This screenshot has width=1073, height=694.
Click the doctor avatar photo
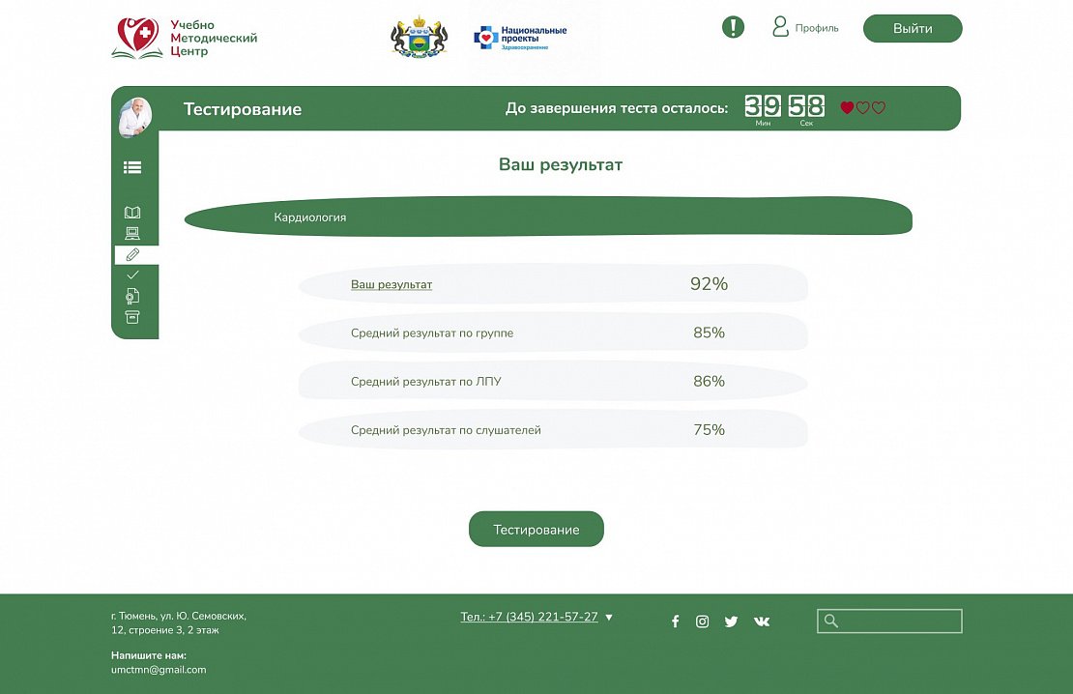pyautogui.click(x=135, y=117)
